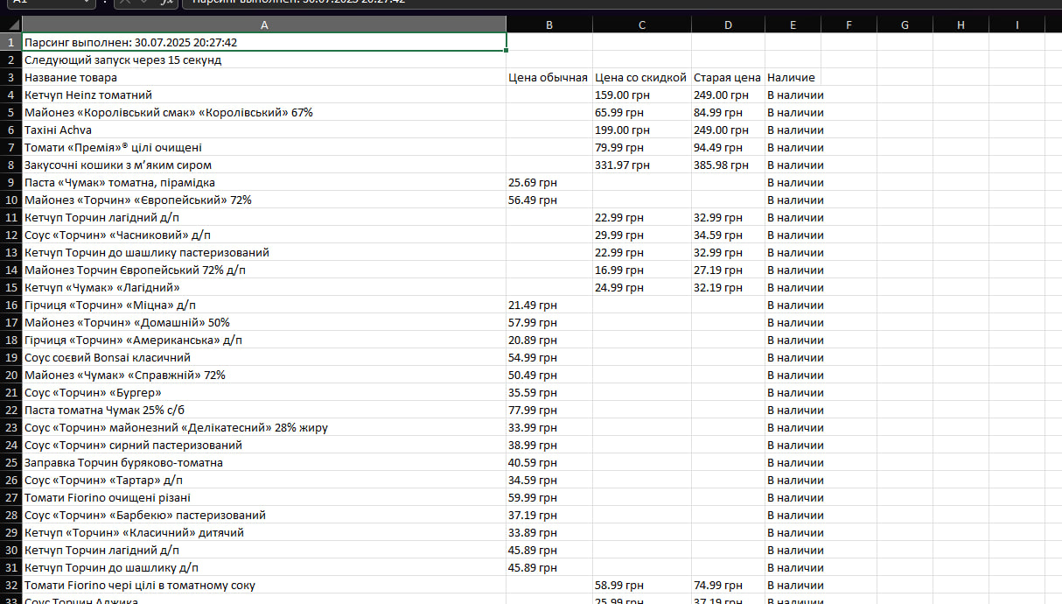Select column B header
Viewport: 1062px width, 604px height.
[x=549, y=25]
